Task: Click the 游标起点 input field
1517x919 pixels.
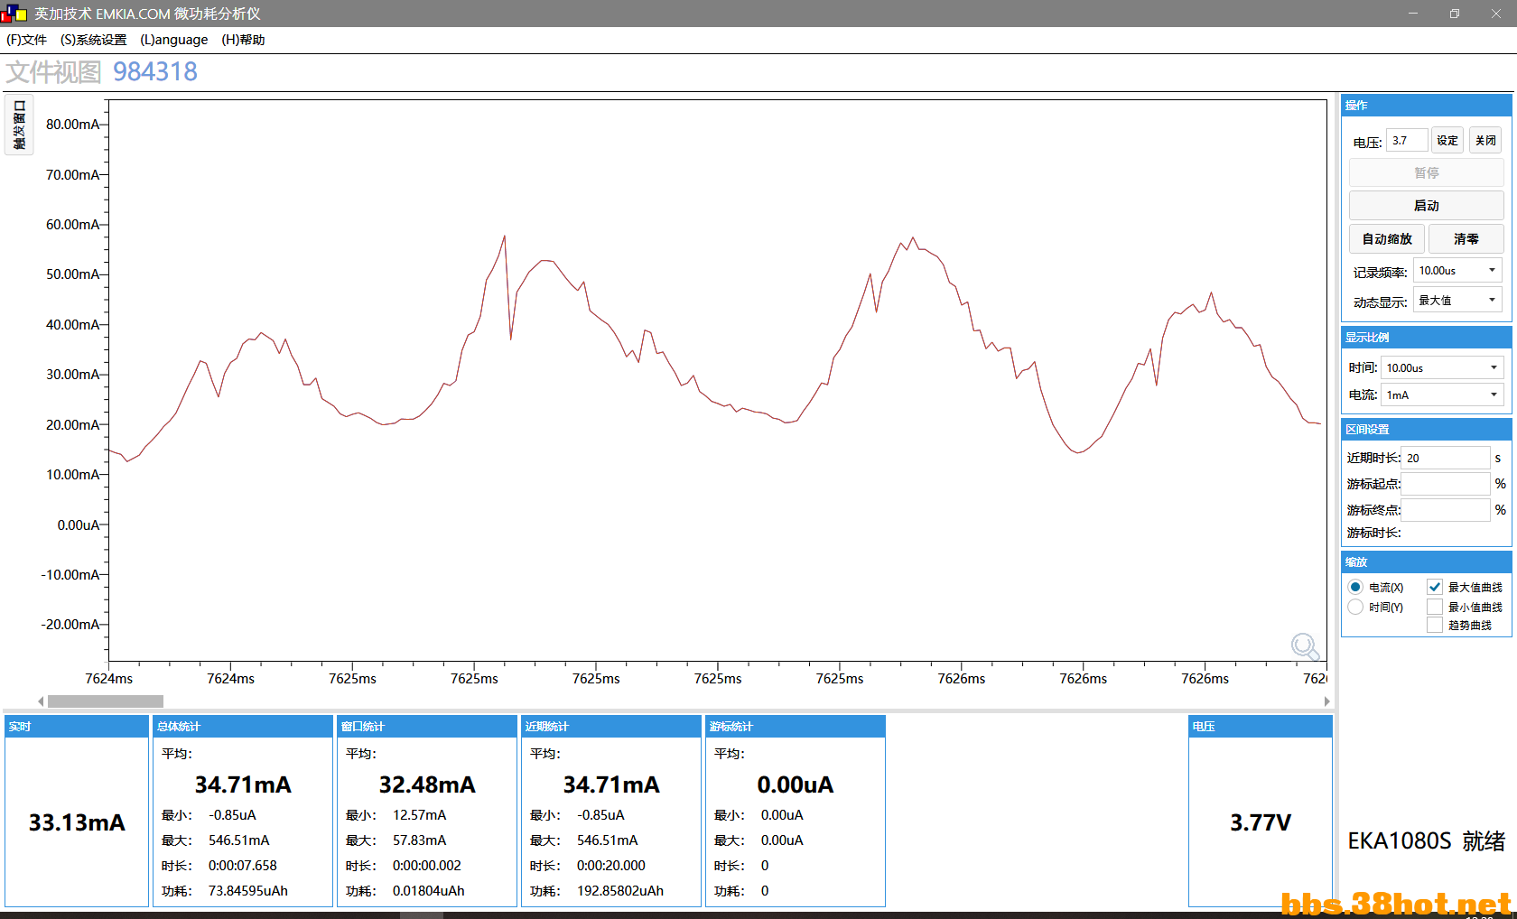Action: click(1446, 484)
